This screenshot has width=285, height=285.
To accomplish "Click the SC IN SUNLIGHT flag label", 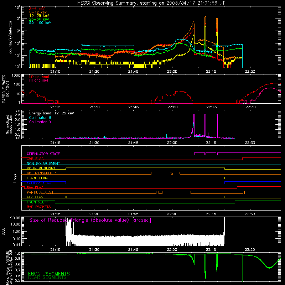I will [41, 168].
